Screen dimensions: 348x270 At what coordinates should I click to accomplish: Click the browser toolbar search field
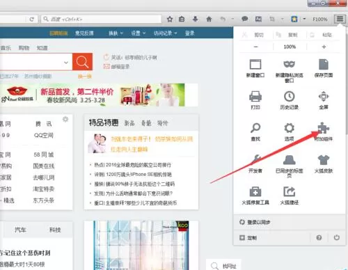pos(102,19)
